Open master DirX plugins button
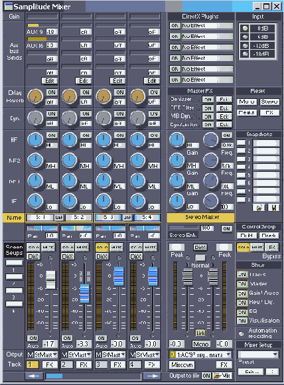This screenshot has height=385, width=284. (x=200, y=247)
